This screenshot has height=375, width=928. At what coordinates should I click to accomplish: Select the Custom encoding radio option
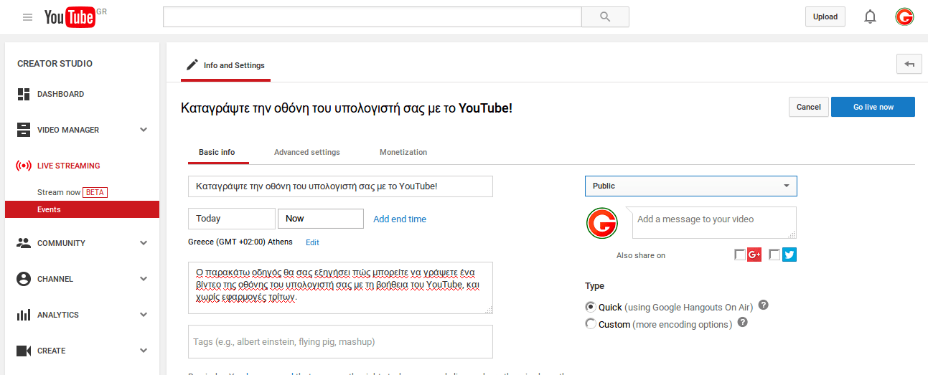(591, 324)
